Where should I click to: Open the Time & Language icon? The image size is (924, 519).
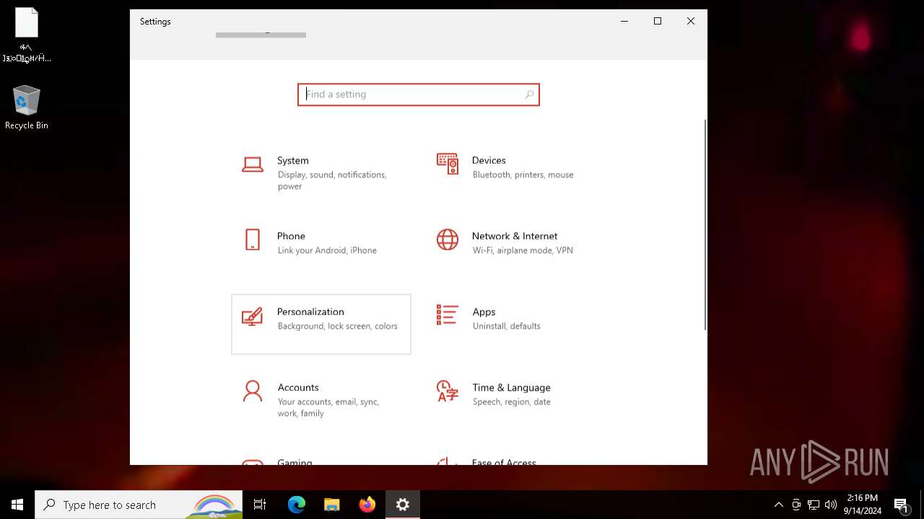448,391
